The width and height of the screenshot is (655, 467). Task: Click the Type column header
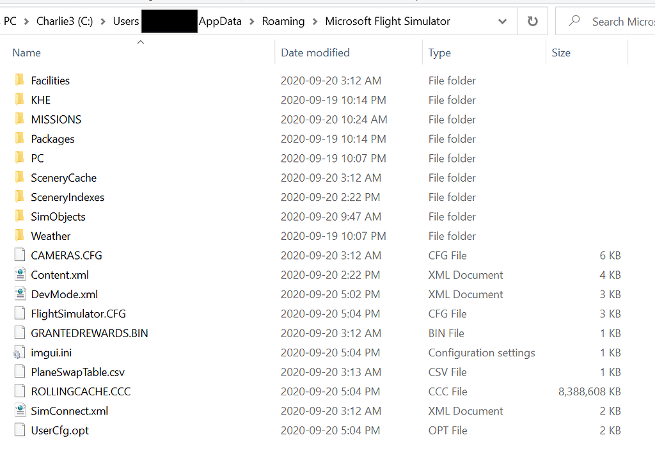coord(439,52)
